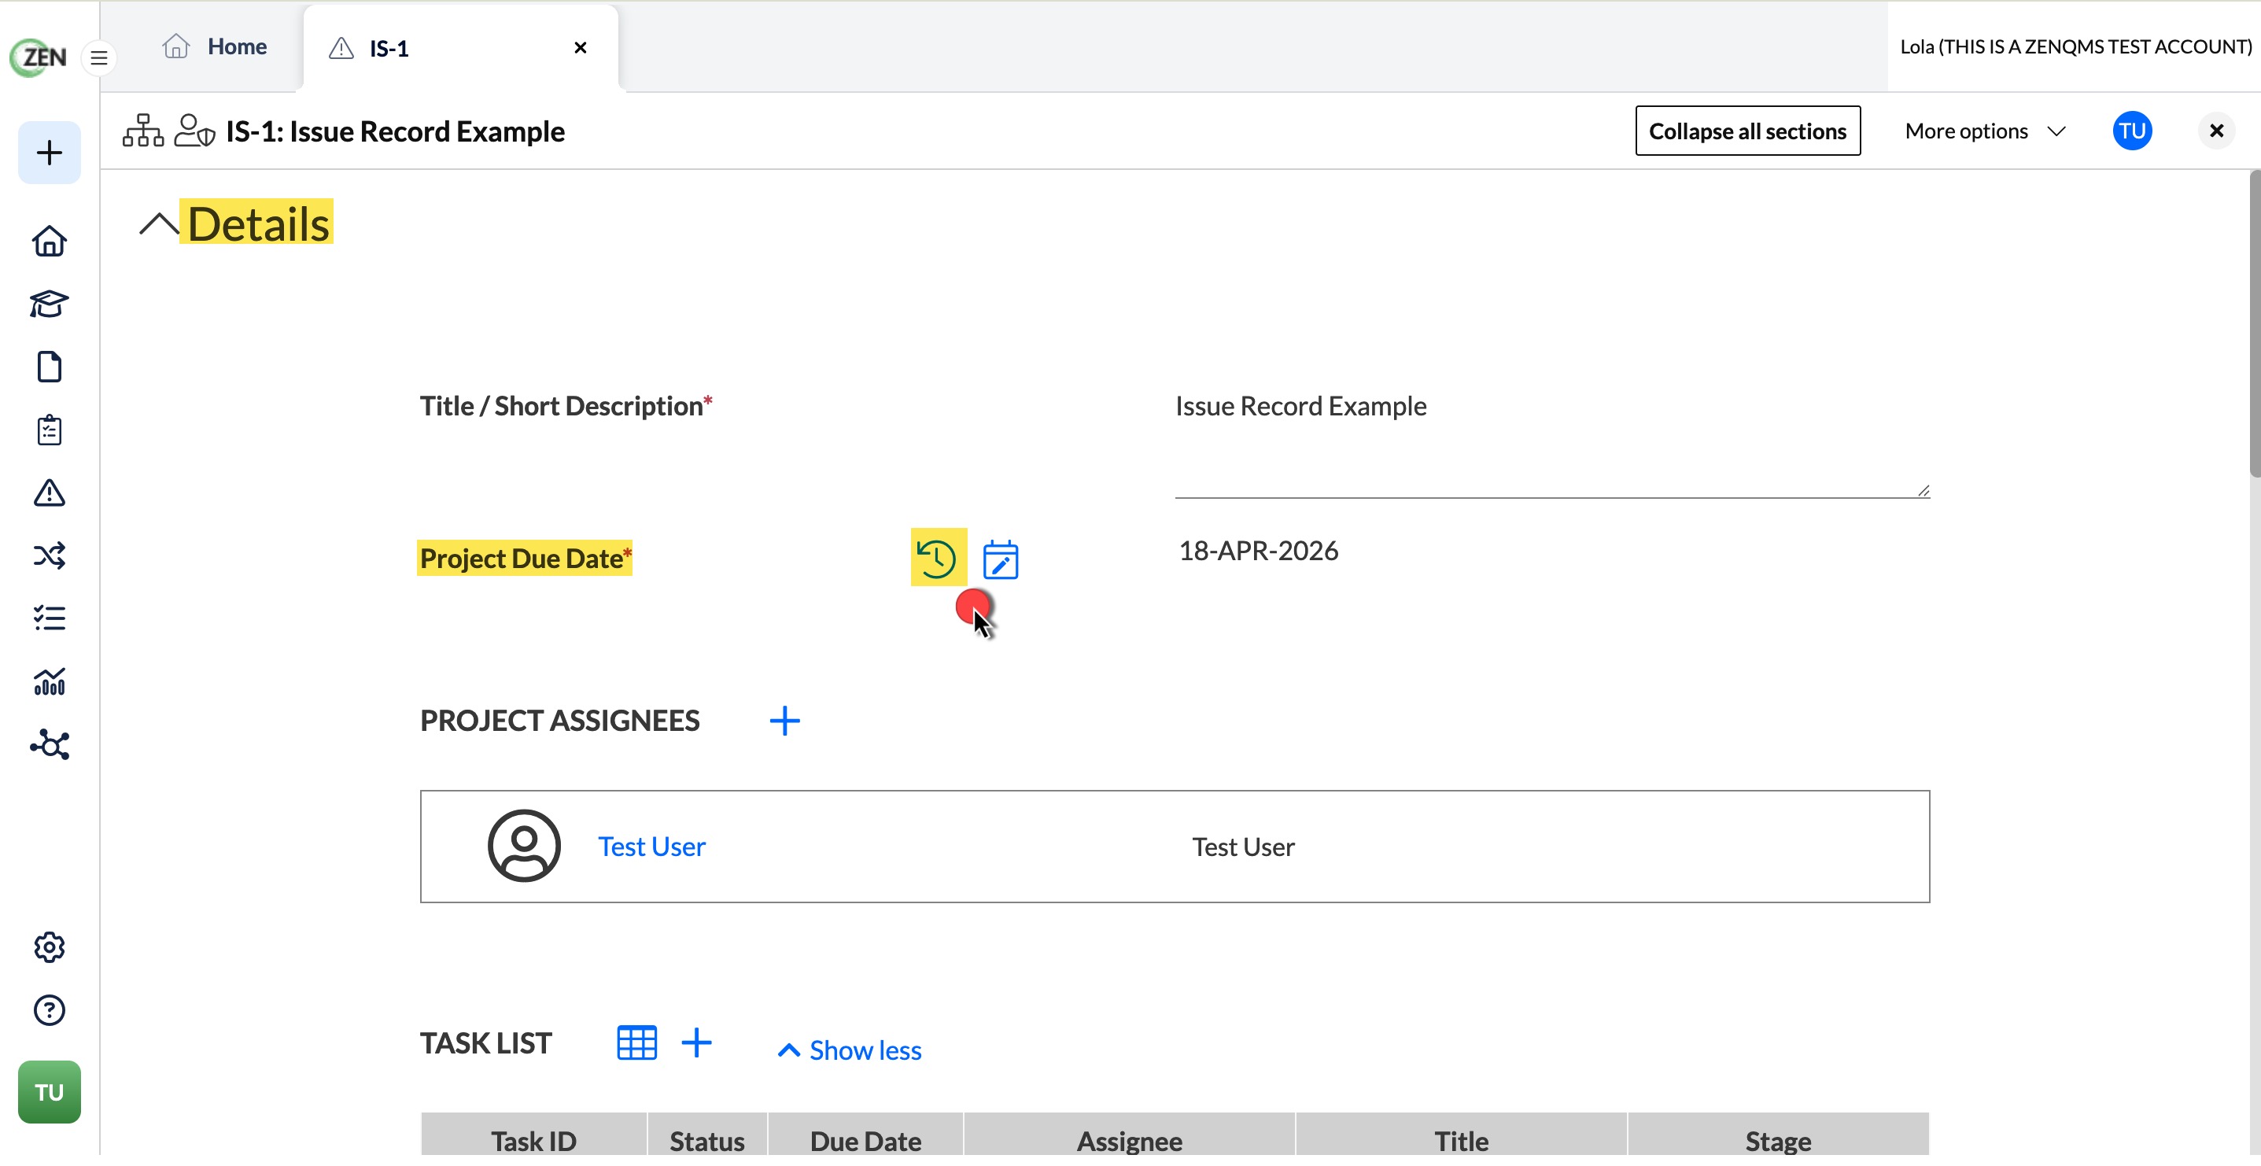Add a new task with Task List plus

tap(697, 1043)
